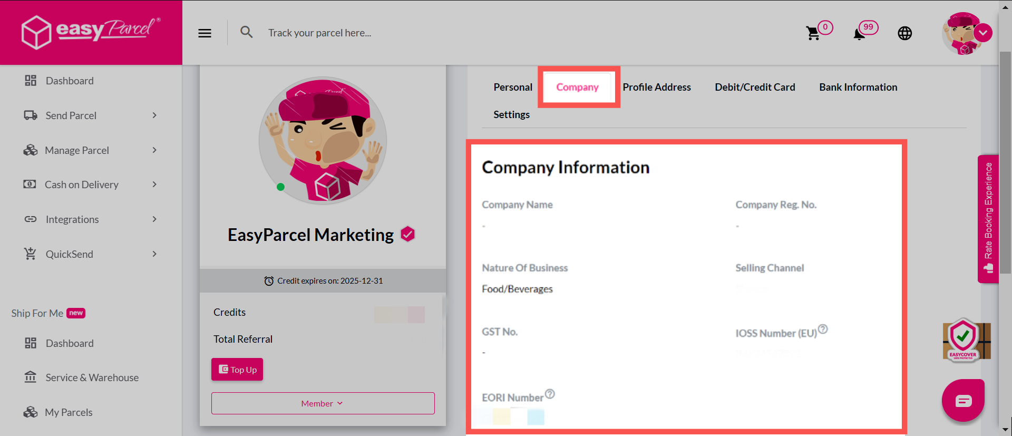Click the profile avatar in header

962,33
